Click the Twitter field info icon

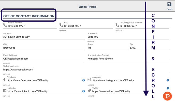coord(168,88)
